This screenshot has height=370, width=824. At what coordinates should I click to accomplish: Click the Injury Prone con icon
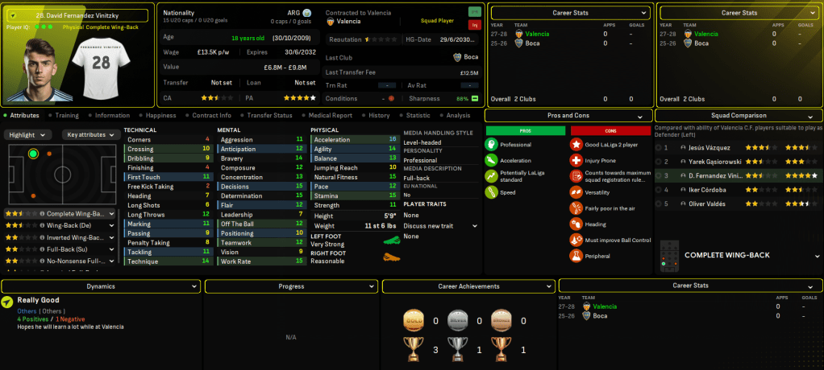[x=576, y=161]
